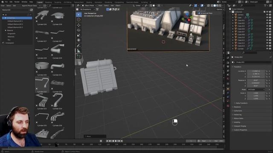
Task: Disable Cube.010 in renders via camera icon
Action: click(270, 37)
